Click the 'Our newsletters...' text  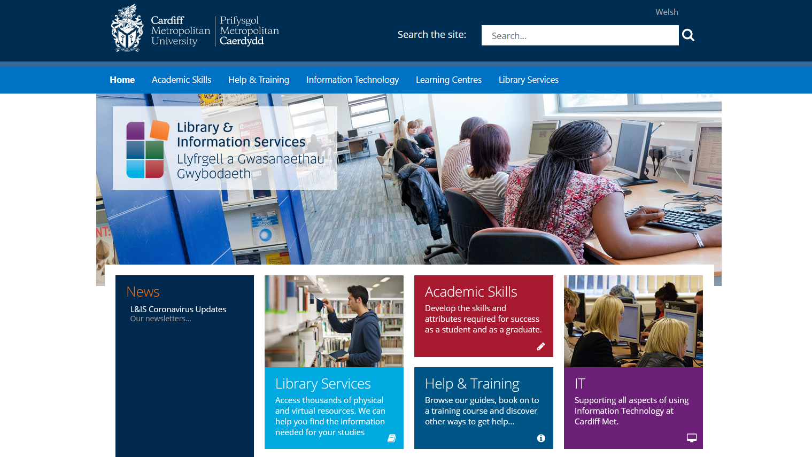point(160,319)
